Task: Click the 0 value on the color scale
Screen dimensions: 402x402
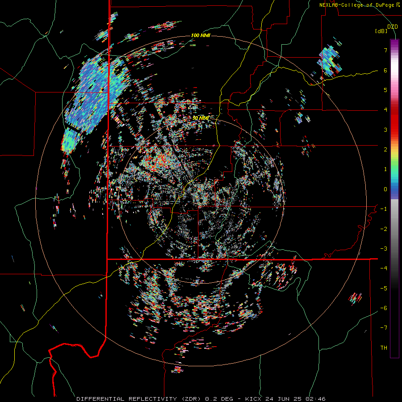Action: tap(385, 189)
